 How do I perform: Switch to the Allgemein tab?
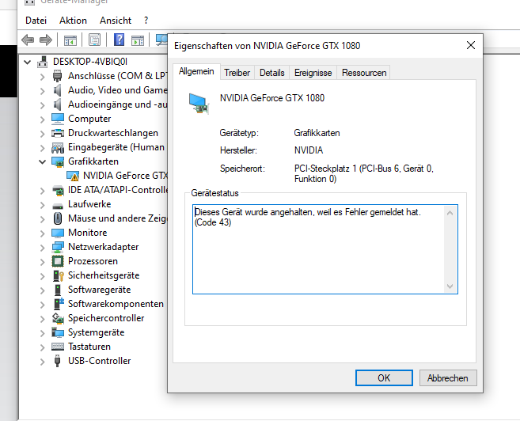click(196, 71)
